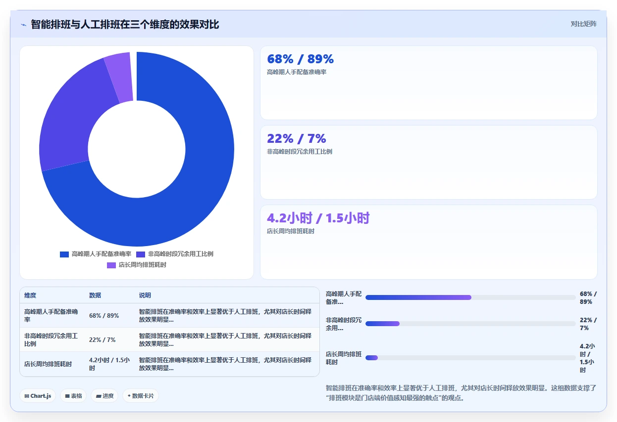The width and height of the screenshot is (617, 422).
Task: Click the card caption 店长周均排班耗时
Action: pos(291,231)
